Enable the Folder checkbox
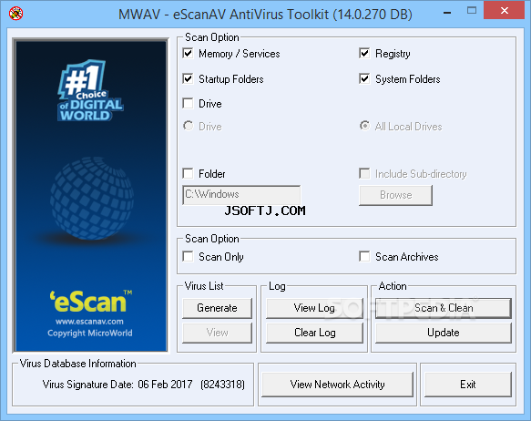 188,173
